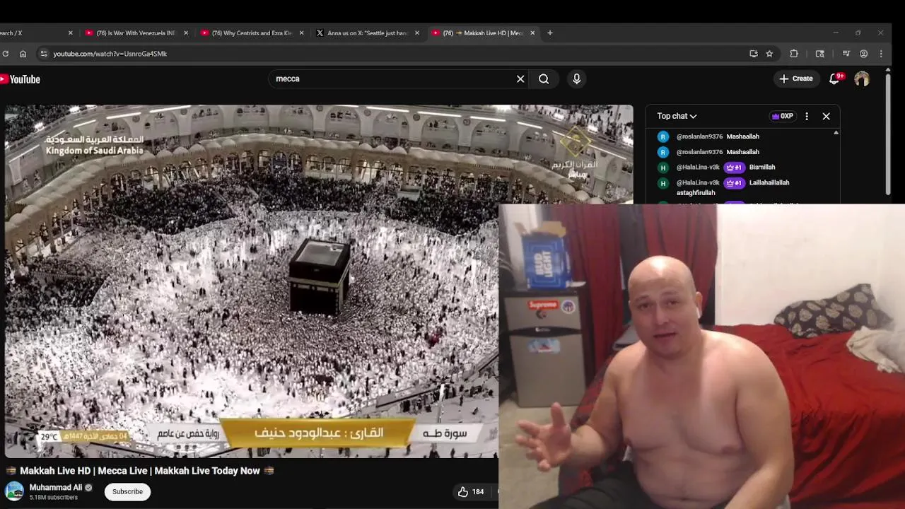
Task: Close the Why Centrists and Ezra tab
Action: point(301,33)
